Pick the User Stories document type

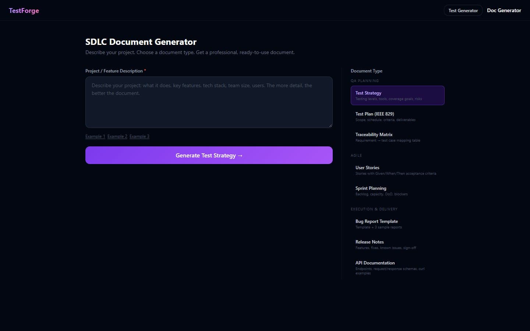[397, 170]
